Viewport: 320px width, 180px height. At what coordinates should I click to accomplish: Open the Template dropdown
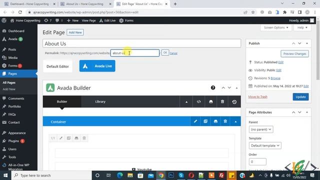coord(265,145)
